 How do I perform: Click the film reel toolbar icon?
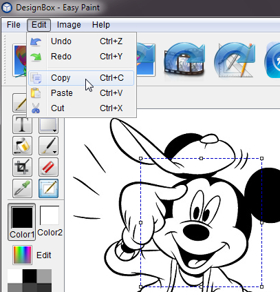pyautogui.click(x=184, y=60)
